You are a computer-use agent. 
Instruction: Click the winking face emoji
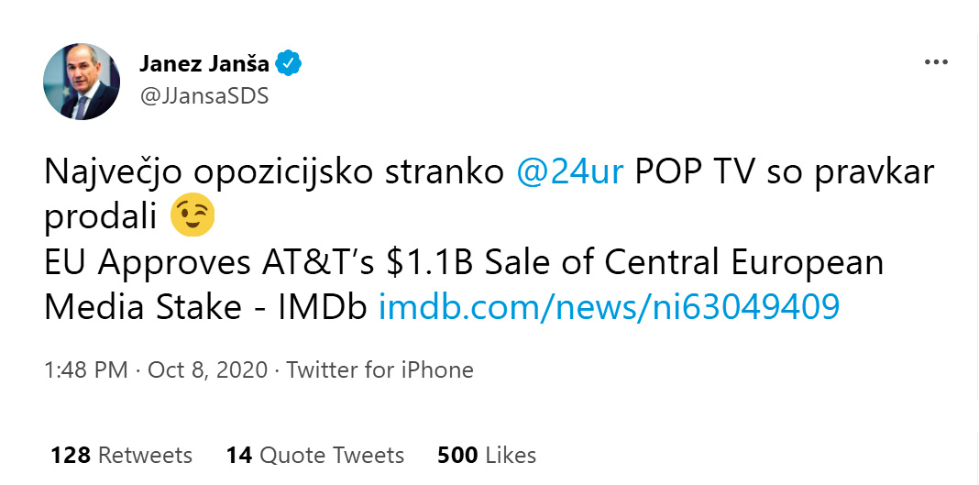coord(193,217)
